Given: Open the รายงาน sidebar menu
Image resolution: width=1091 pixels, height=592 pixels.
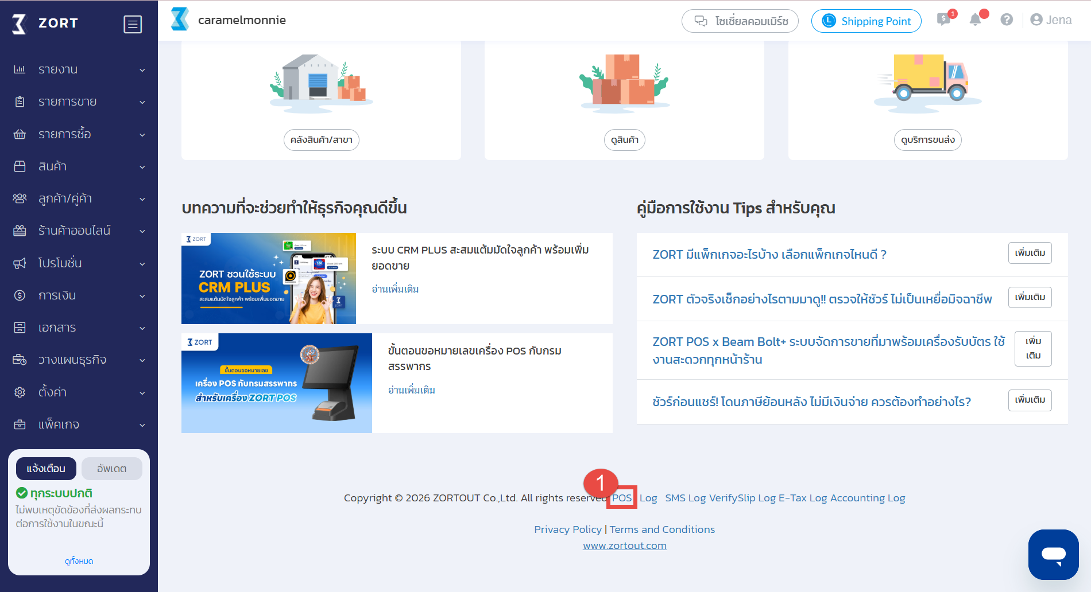Looking at the screenshot, I should point(79,69).
